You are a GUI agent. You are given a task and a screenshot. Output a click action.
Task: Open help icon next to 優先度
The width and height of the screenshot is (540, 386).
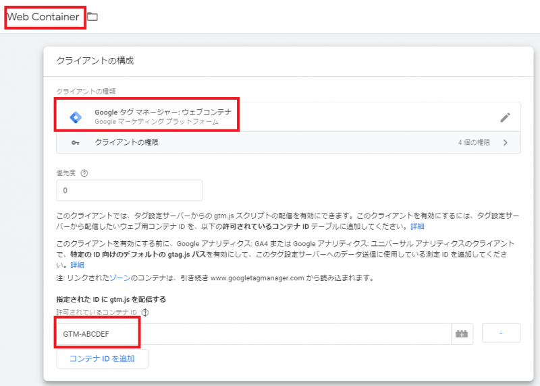[84, 173]
